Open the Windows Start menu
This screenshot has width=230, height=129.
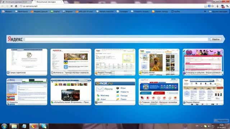[4, 126]
